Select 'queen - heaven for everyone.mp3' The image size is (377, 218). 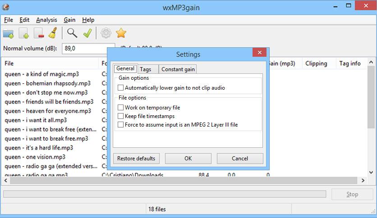point(48,111)
